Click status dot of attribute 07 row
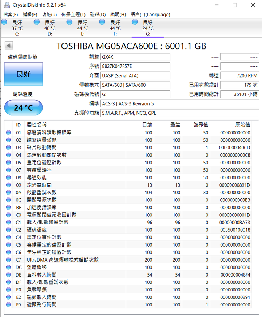The width and height of the screenshot is (262, 317). 8,170
